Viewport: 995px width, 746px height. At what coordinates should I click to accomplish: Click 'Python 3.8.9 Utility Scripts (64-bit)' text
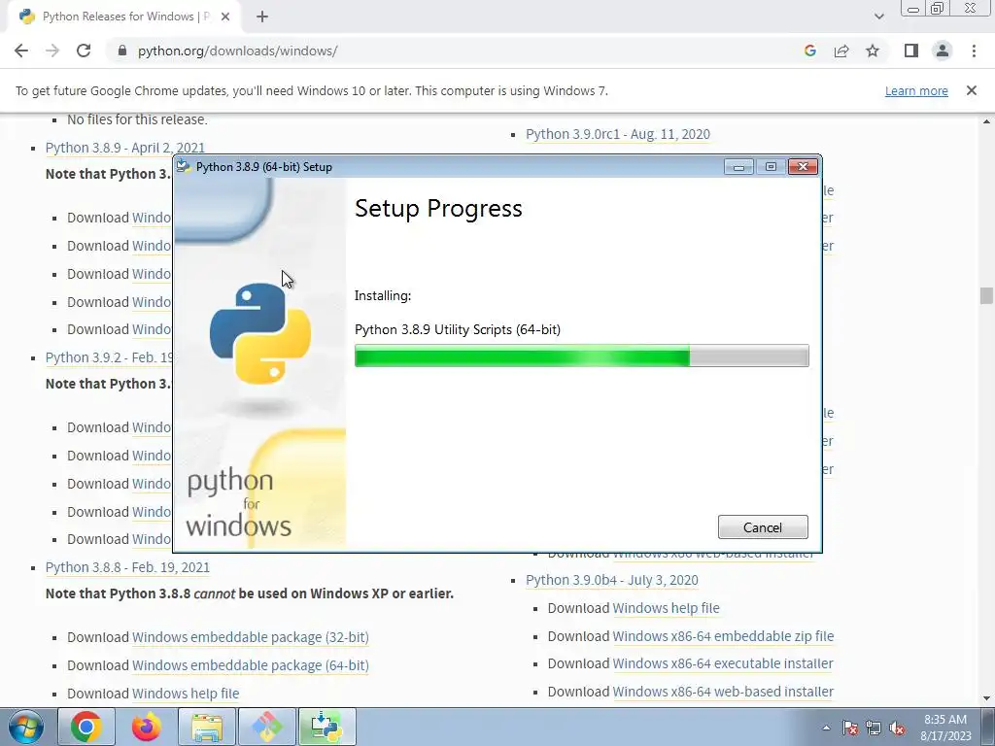point(458,330)
